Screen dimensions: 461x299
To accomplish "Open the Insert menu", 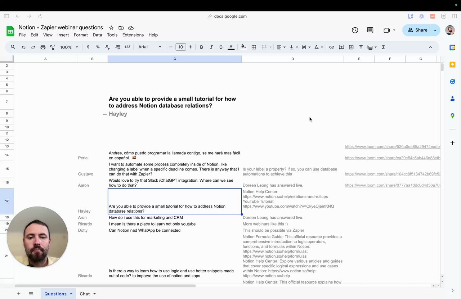I will pos(63,35).
